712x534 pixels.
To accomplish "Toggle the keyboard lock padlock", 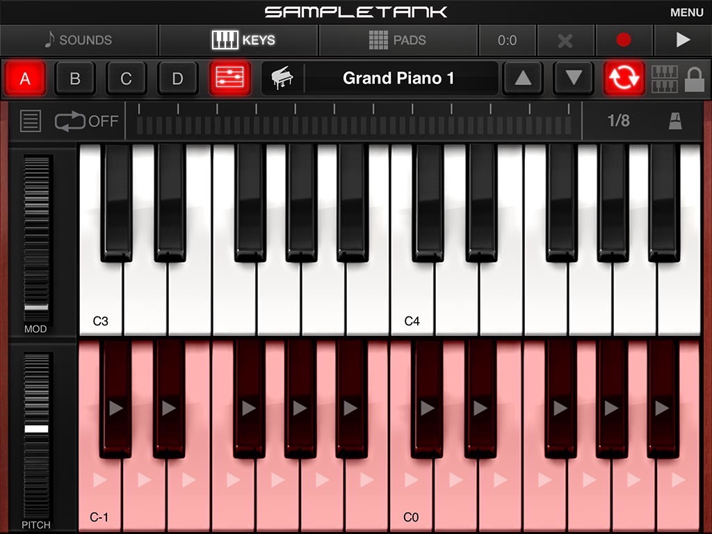I will pyautogui.click(x=695, y=79).
